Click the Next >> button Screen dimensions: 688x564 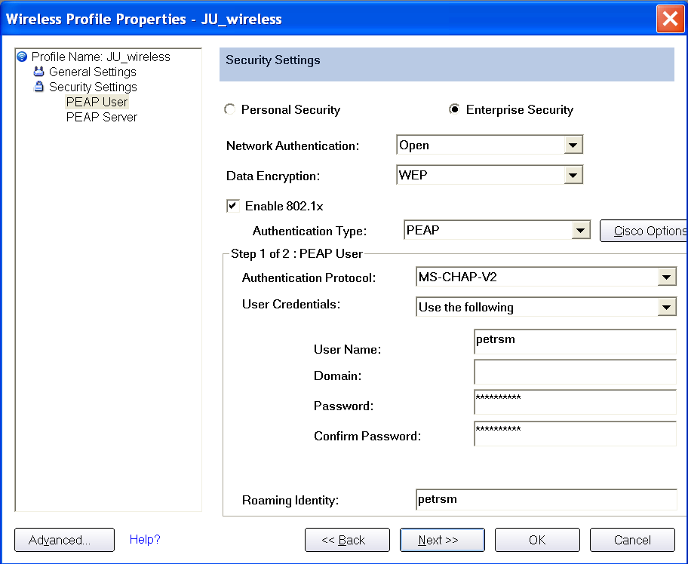(x=442, y=540)
